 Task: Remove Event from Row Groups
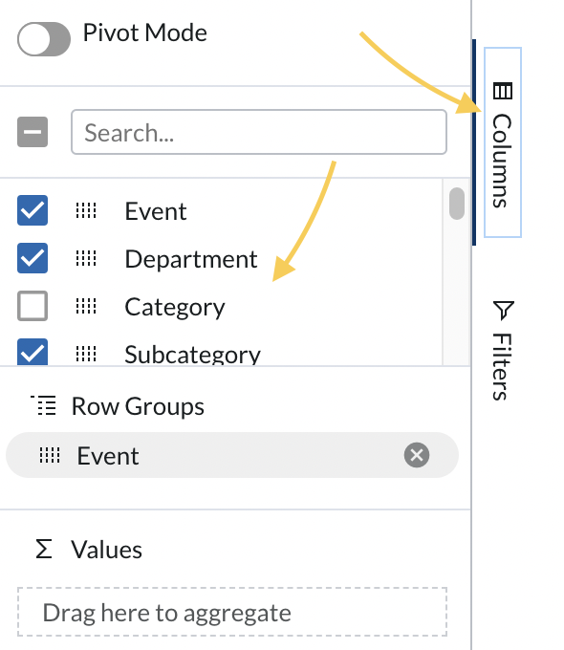coord(417,455)
